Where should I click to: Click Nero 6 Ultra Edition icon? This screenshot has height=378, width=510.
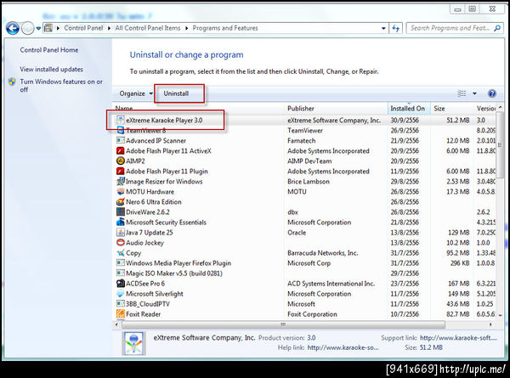[x=121, y=202]
